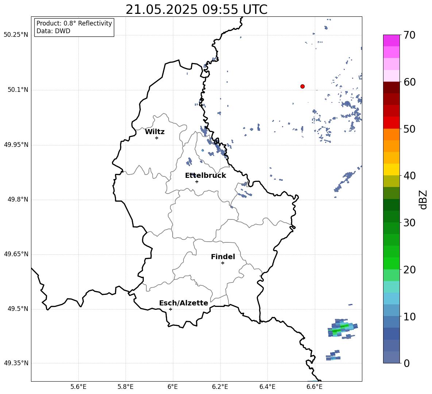Click the 6°E longitude label

coord(173,387)
